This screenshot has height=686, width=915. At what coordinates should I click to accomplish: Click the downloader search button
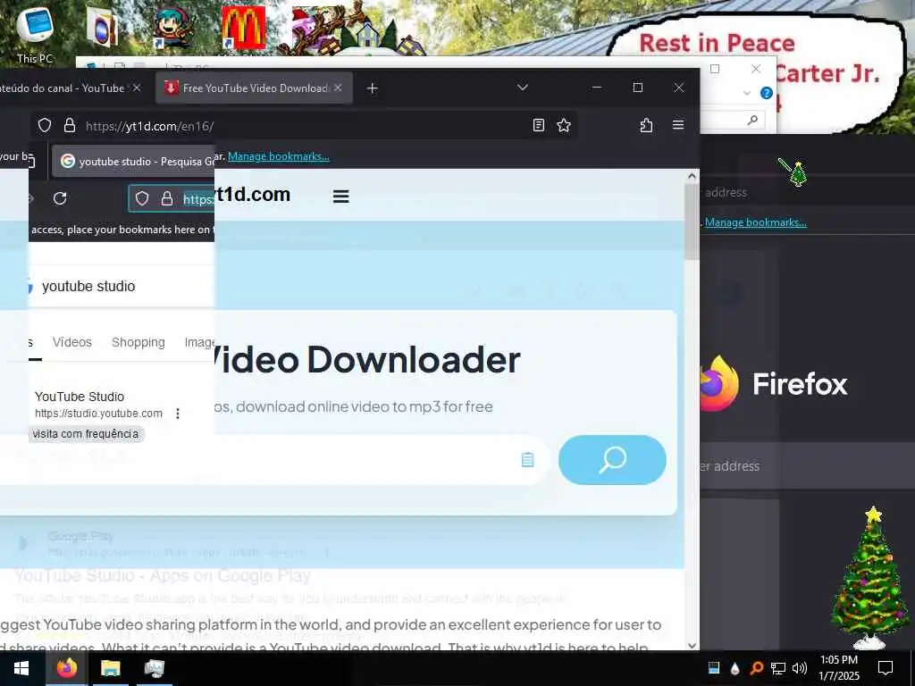612,460
